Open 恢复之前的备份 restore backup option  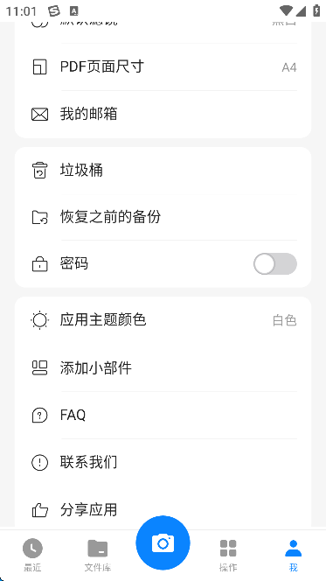(x=163, y=217)
